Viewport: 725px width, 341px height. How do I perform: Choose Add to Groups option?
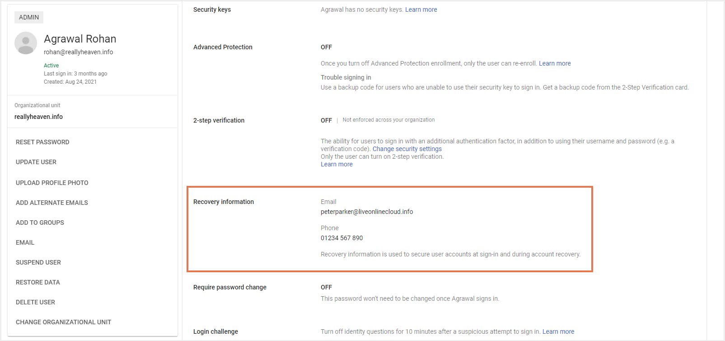[40, 223]
